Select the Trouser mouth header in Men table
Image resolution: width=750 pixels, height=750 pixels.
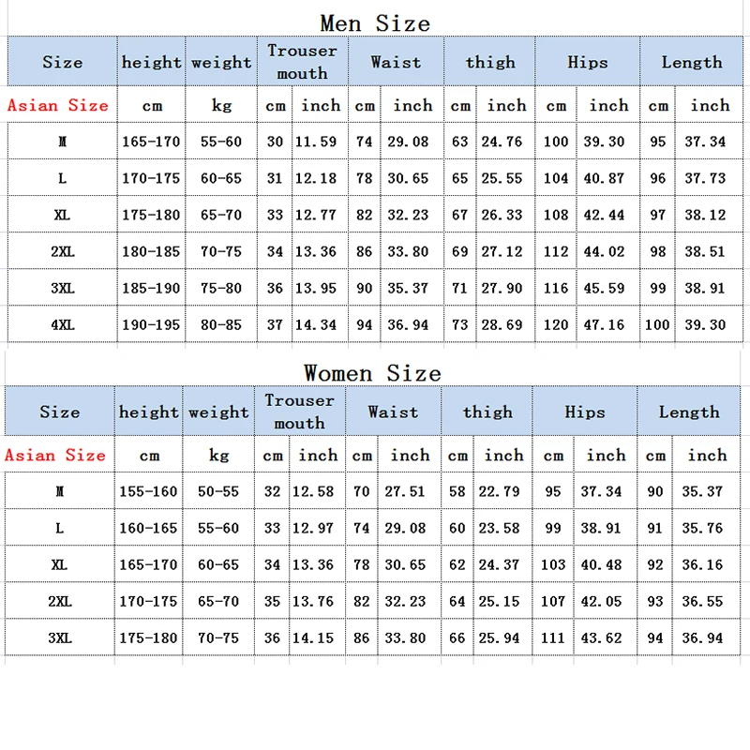click(x=302, y=62)
